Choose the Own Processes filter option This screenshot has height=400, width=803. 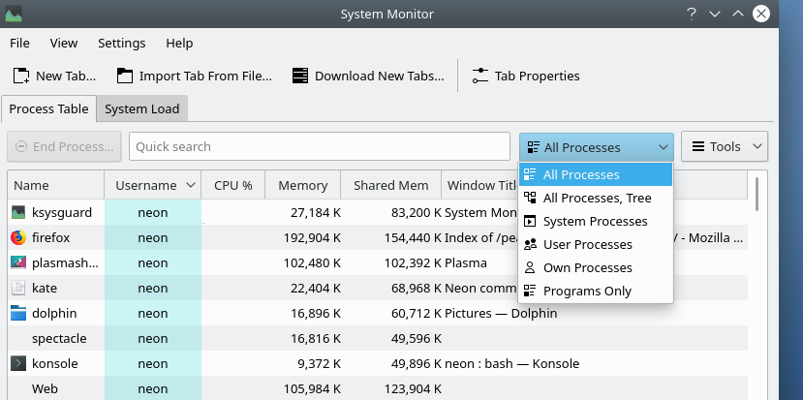tap(587, 268)
